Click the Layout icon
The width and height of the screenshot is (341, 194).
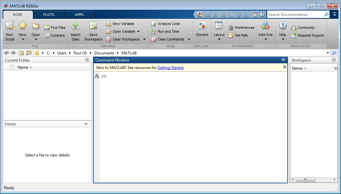[219, 26]
